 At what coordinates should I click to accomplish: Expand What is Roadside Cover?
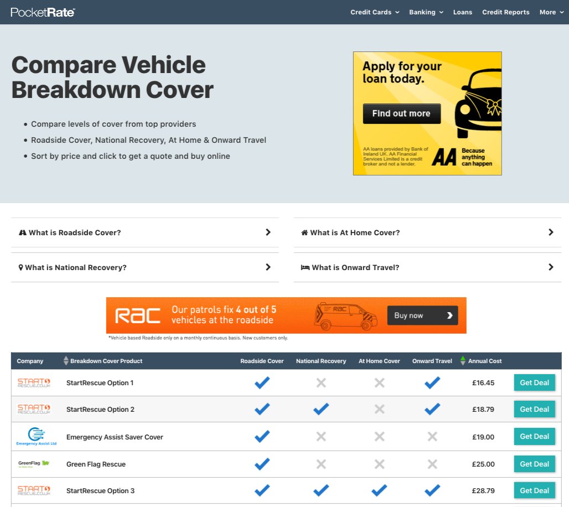click(145, 232)
